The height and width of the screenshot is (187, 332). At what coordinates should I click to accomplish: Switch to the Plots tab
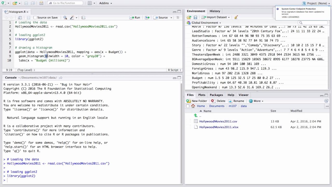pyautogui.click(x=202, y=95)
